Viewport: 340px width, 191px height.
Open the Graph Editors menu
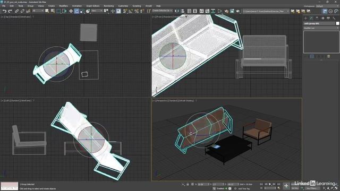click(x=92, y=6)
